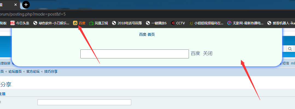Click the CCTV red logo icon
Screen dimensions: 295x109
click(173, 23)
